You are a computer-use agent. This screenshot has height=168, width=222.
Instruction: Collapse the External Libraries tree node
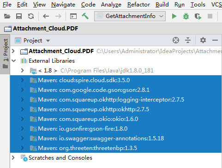point(14,61)
